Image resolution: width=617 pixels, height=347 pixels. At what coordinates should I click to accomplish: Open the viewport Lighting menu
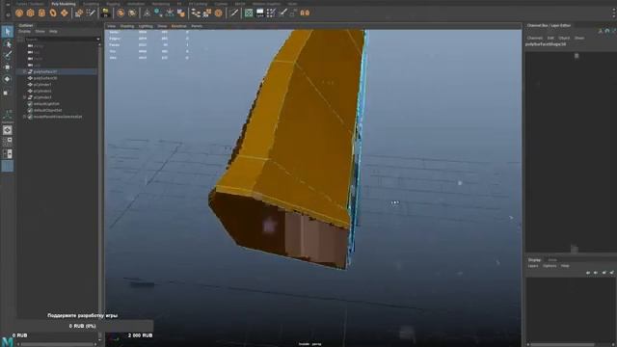pyautogui.click(x=146, y=26)
